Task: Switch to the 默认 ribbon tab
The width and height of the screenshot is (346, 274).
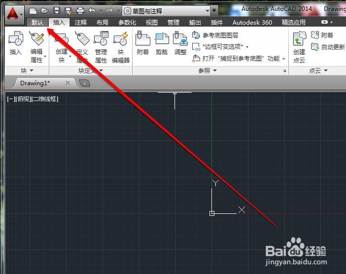Action: pyautogui.click(x=37, y=22)
